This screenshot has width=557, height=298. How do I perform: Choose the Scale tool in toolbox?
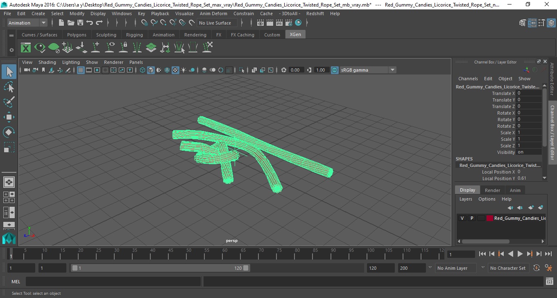(x=9, y=147)
